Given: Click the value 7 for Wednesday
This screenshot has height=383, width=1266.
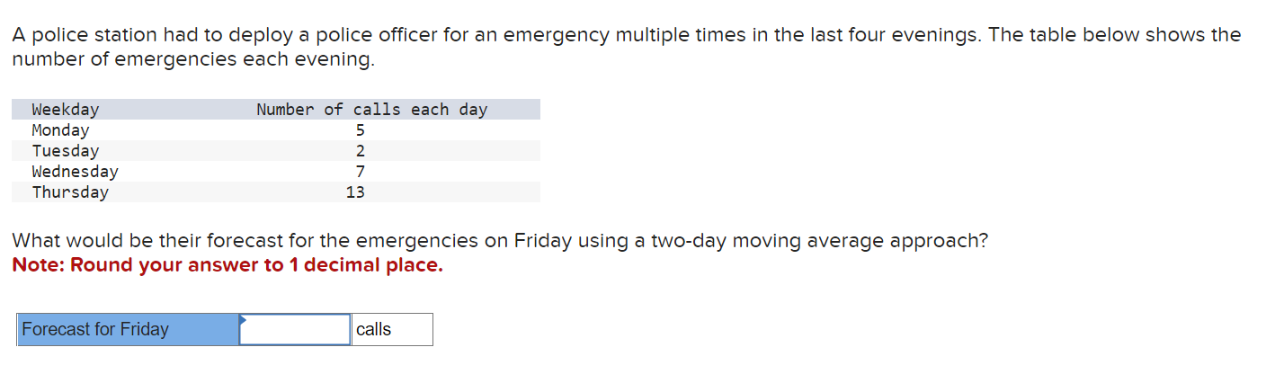Looking at the screenshot, I should click(x=360, y=171).
